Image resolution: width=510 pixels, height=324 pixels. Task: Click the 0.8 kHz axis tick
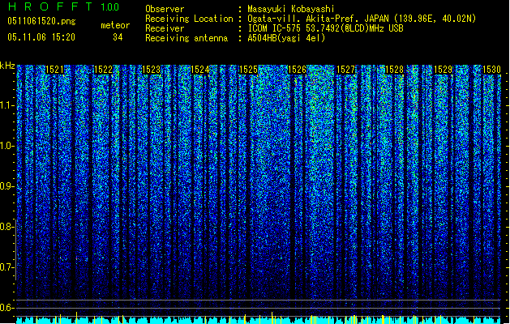pos(7,227)
